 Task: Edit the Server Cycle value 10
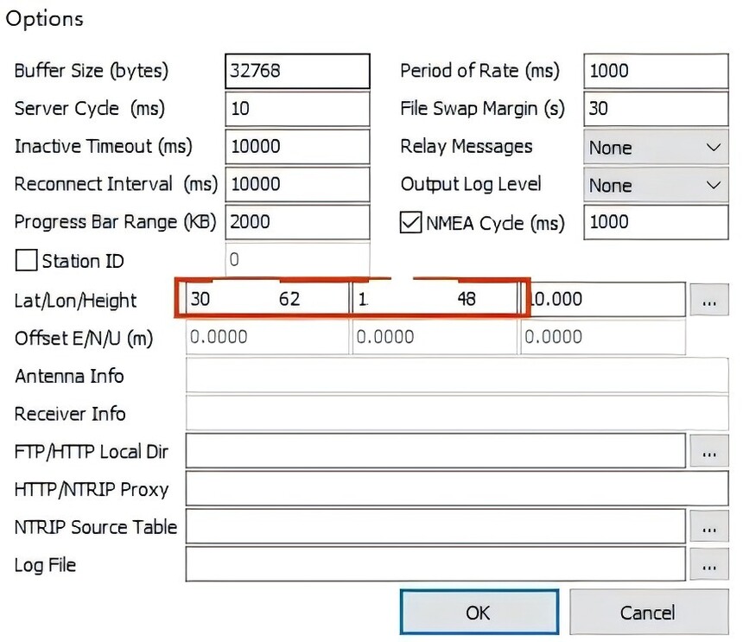[297, 109]
